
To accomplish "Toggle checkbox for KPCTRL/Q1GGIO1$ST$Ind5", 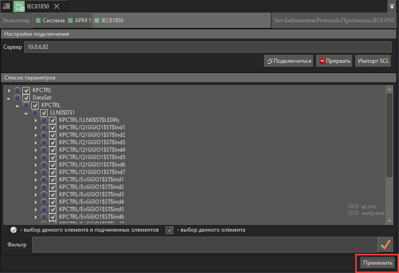I will coord(52,157).
